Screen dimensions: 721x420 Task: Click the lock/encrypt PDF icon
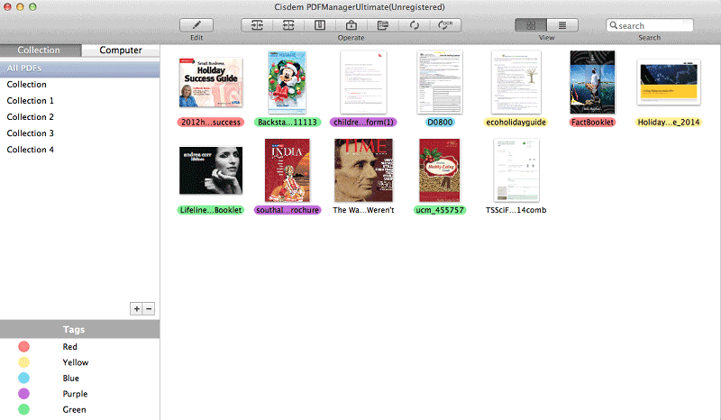(351, 25)
